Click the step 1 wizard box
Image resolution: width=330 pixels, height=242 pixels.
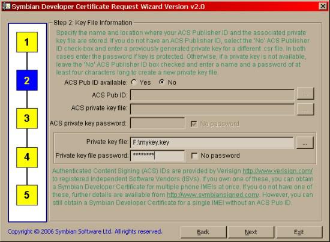click(27, 42)
